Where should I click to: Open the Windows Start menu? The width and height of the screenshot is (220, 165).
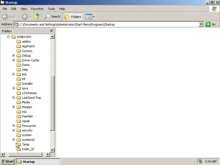tap(8, 161)
